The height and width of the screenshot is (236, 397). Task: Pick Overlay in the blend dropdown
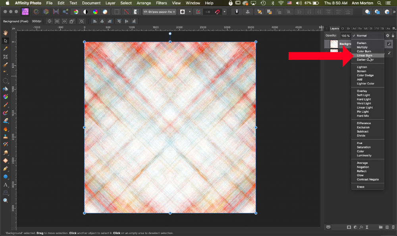pyautogui.click(x=362, y=91)
